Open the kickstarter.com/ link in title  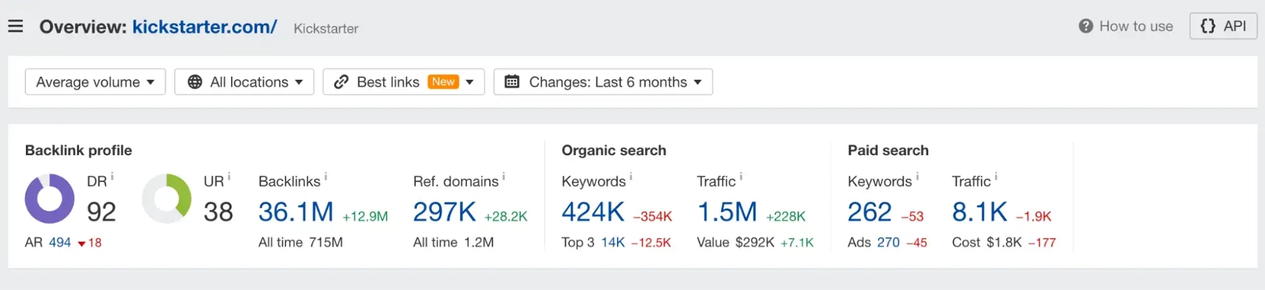[204, 27]
